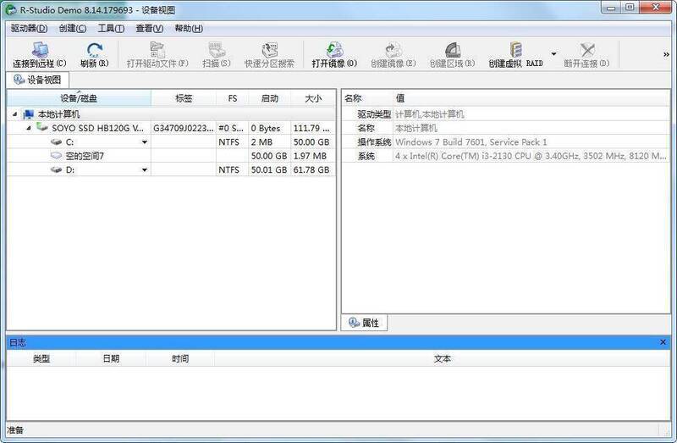Click the Label (标签) column header
This screenshot has width=677, height=443.
tap(184, 98)
